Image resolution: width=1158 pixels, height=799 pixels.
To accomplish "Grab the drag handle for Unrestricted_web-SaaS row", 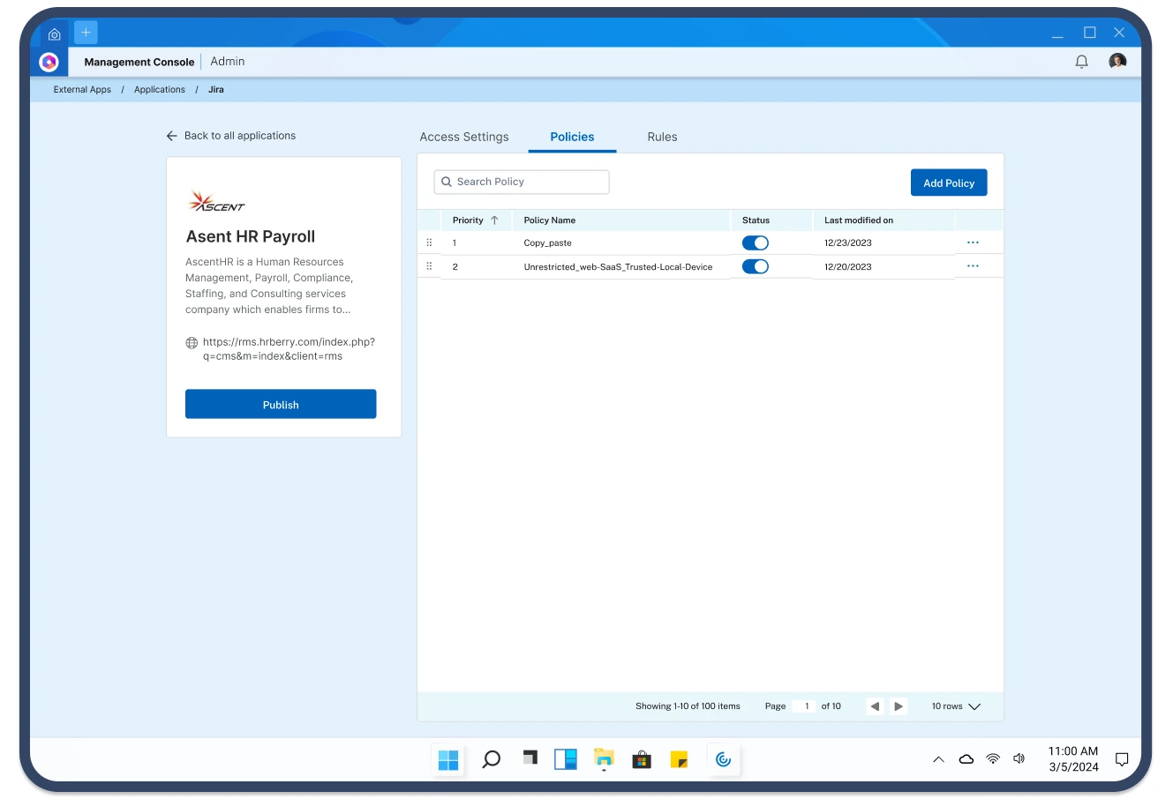I will 429,266.
